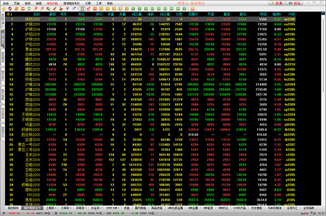The width and height of the screenshot is (326, 216).
Task: Open the 上期所 dropdown tab
Action: point(51,208)
